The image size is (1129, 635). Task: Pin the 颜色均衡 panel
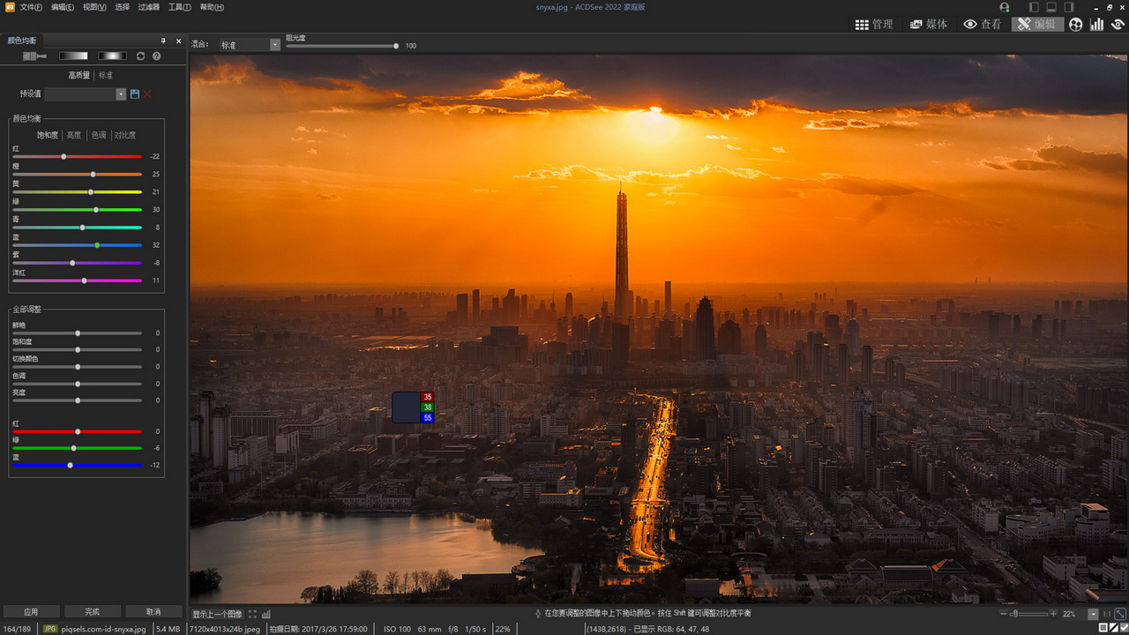(163, 41)
